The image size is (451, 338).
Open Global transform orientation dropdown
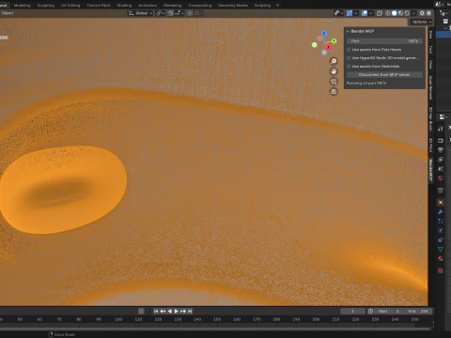(x=140, y=13)
